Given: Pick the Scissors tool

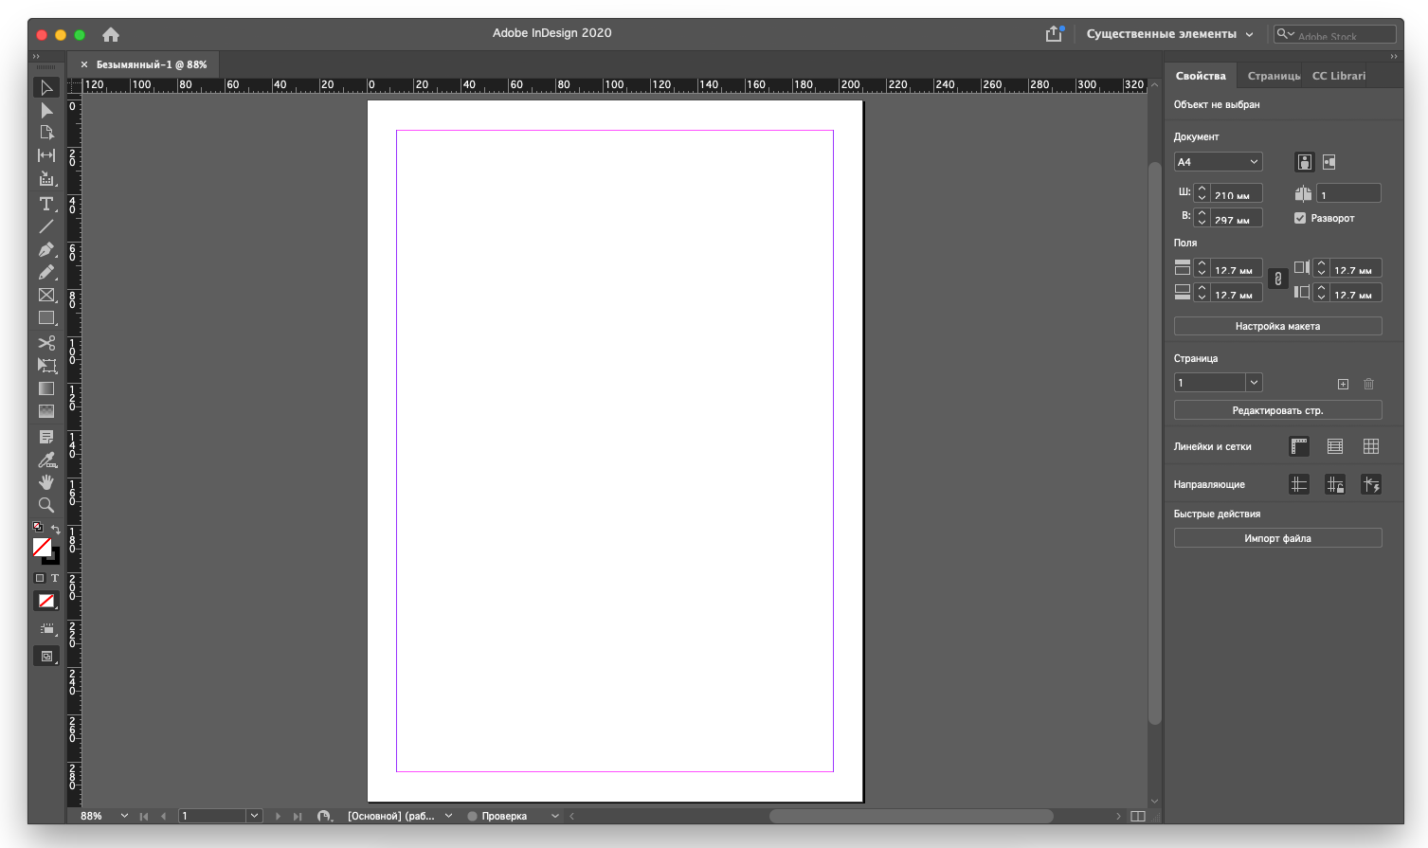Looking at the screenshot, I should [45, 343].
